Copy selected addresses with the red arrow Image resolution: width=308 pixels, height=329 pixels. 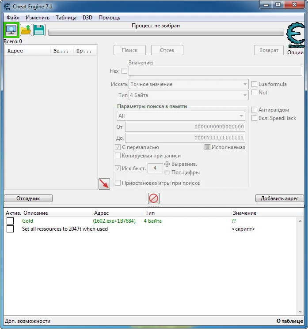tap(104, 184)
